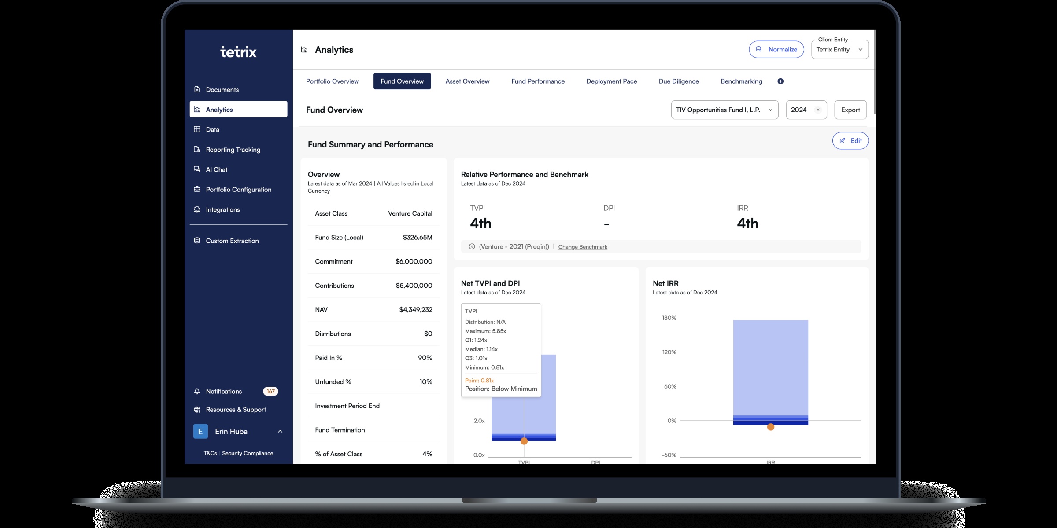Click the T&Cs link
This screenshot has height=528, width=1057.
point(210,453)
